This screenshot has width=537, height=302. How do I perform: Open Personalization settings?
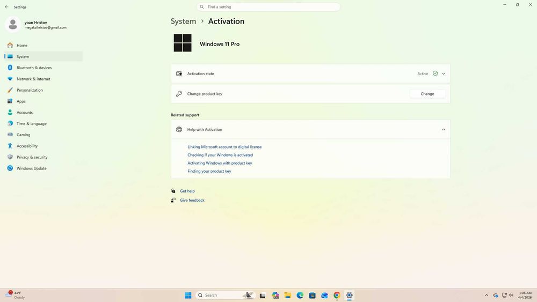[x=43, y=90]
